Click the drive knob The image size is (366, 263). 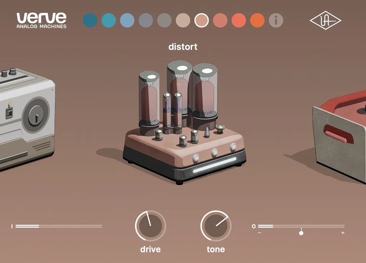coord(150,226)
